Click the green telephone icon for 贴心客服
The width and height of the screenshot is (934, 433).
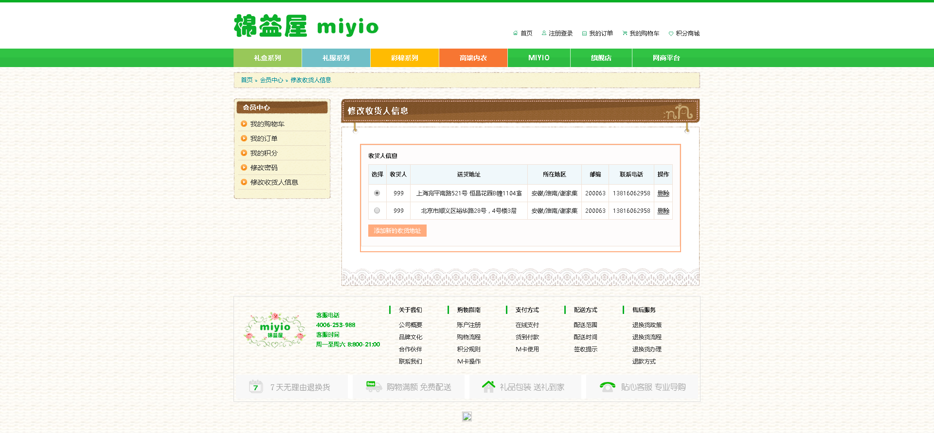click(x=607, y=386)
